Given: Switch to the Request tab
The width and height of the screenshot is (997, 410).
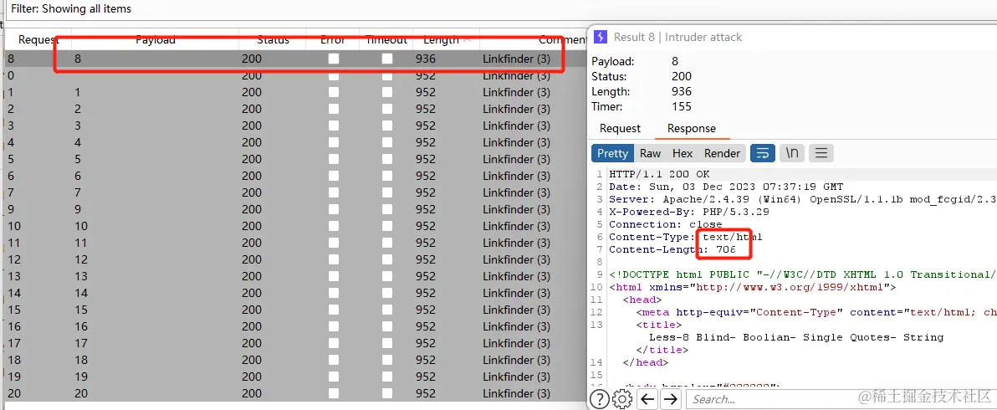Looking at the screenshot, I should click(x=620, y=128).
